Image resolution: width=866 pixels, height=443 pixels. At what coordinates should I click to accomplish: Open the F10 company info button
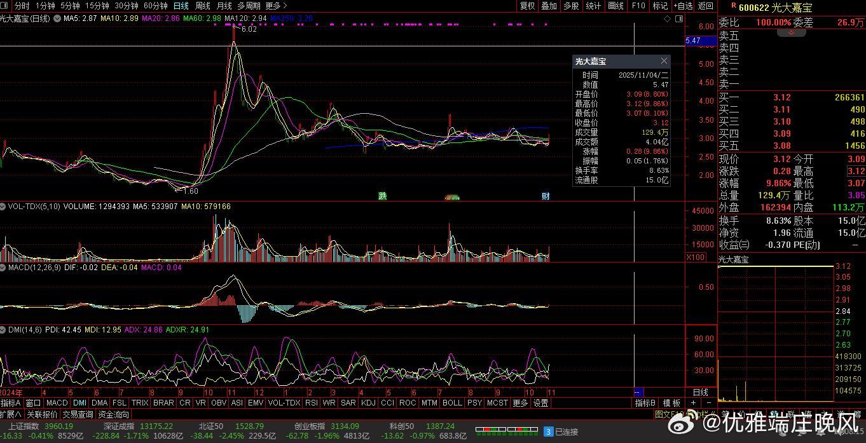point(638,6)
